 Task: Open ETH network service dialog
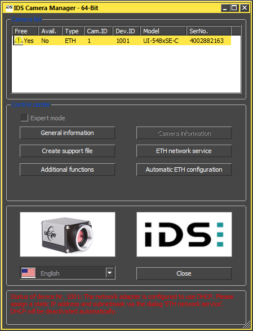[x=184, y=151]
